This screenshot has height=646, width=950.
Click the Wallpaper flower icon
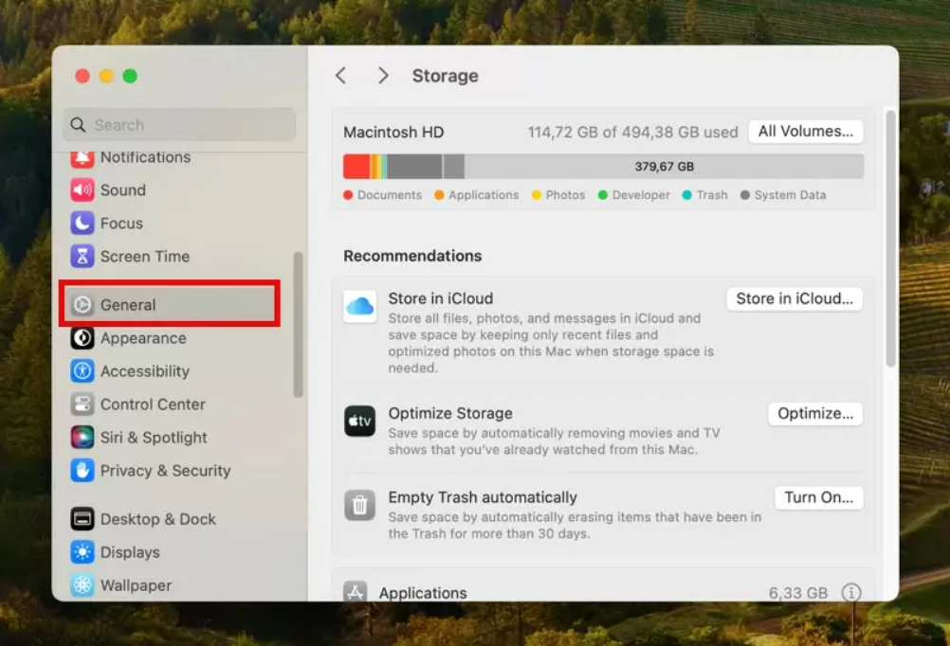(x=82, y=585)
